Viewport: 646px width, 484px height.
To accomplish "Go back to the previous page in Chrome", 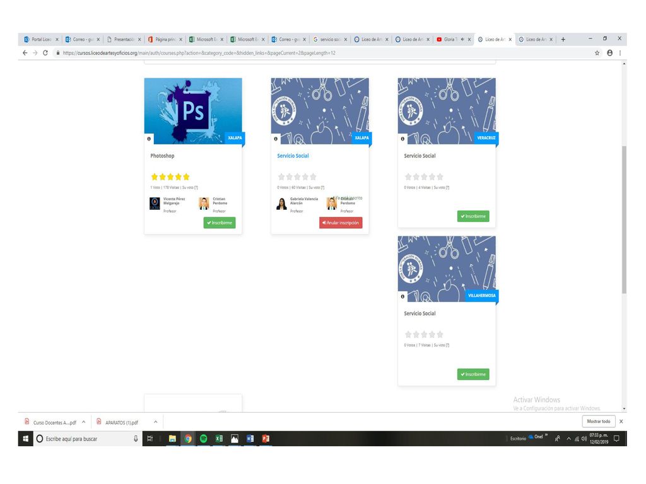I will pyautogui.click(x=25, y=53).
